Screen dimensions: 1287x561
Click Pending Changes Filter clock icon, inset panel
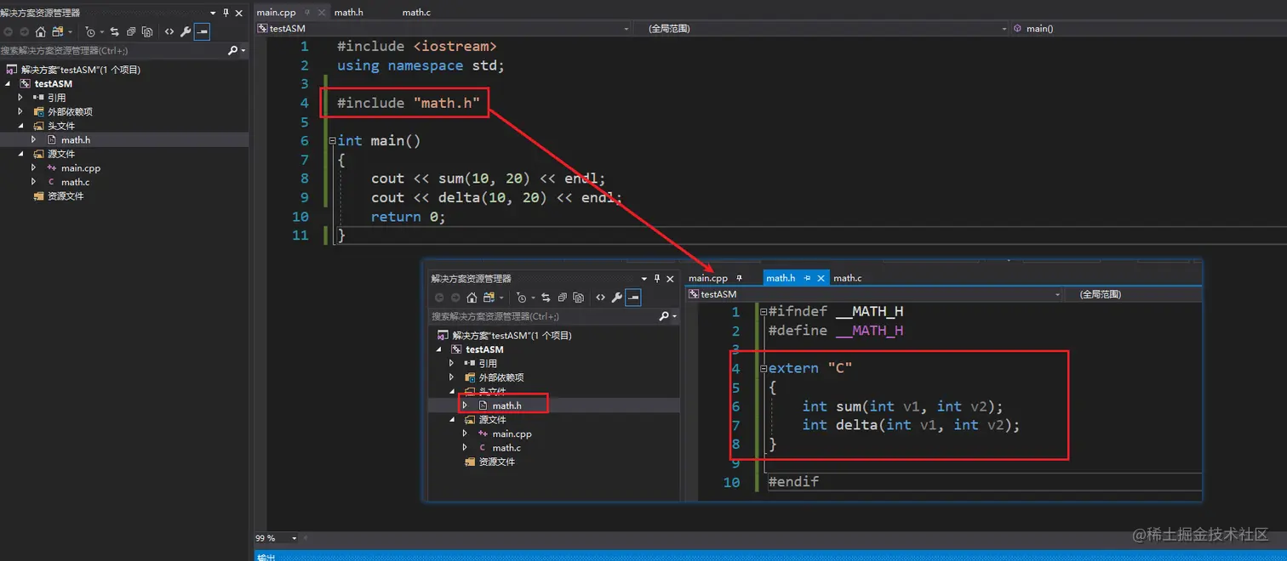[x=521, y=297]
